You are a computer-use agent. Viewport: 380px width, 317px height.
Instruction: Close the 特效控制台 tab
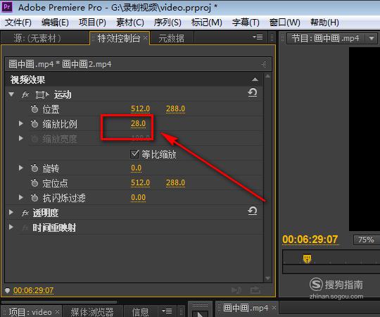[x=145, y=37]
